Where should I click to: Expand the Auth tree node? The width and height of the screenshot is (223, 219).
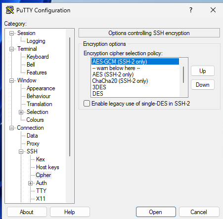click(x=30, y=183)
